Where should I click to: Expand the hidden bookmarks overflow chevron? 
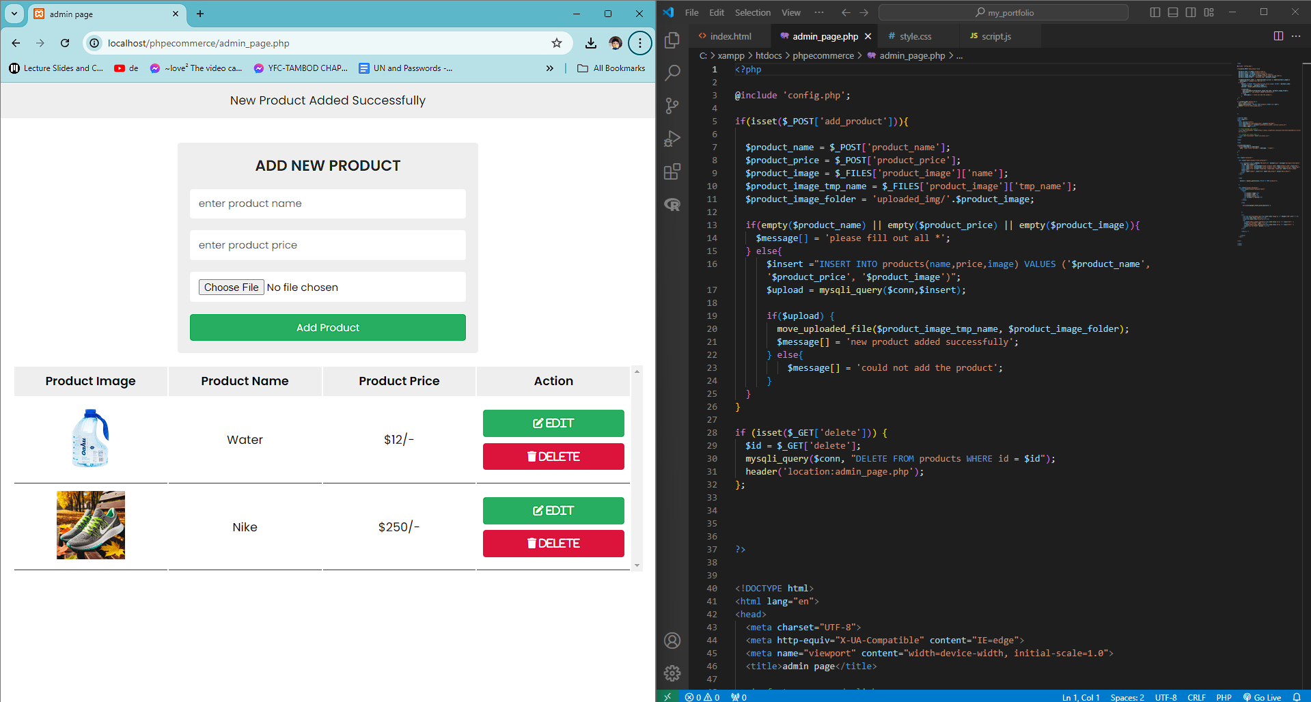[x=549, y=68]
